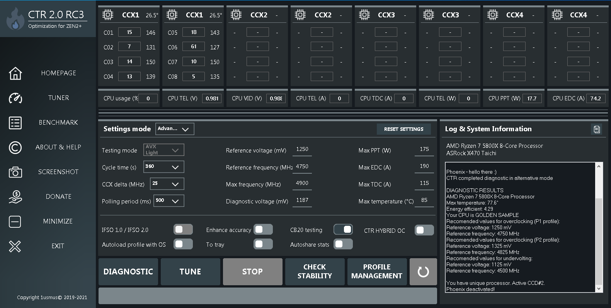Screen dimensions: 611x308
Task: Open ABOUT & HELP page
Action: tap(58, 147)
